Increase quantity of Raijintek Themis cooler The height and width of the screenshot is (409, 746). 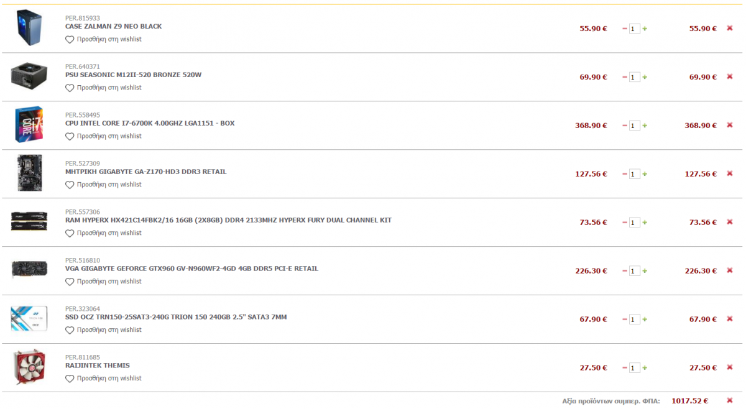645,368
